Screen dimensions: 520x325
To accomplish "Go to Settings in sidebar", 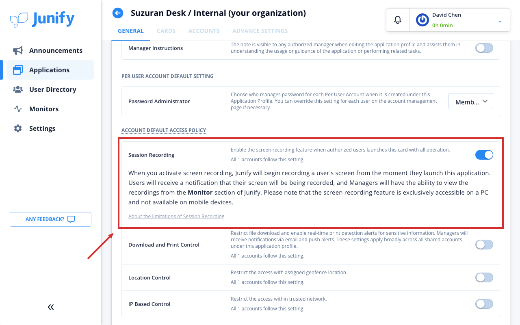I will pos(50,128).
